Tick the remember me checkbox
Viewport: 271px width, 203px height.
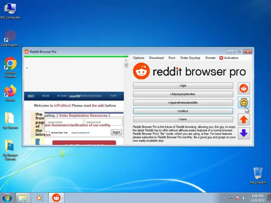pyautogui.click(x=48, y=133)
